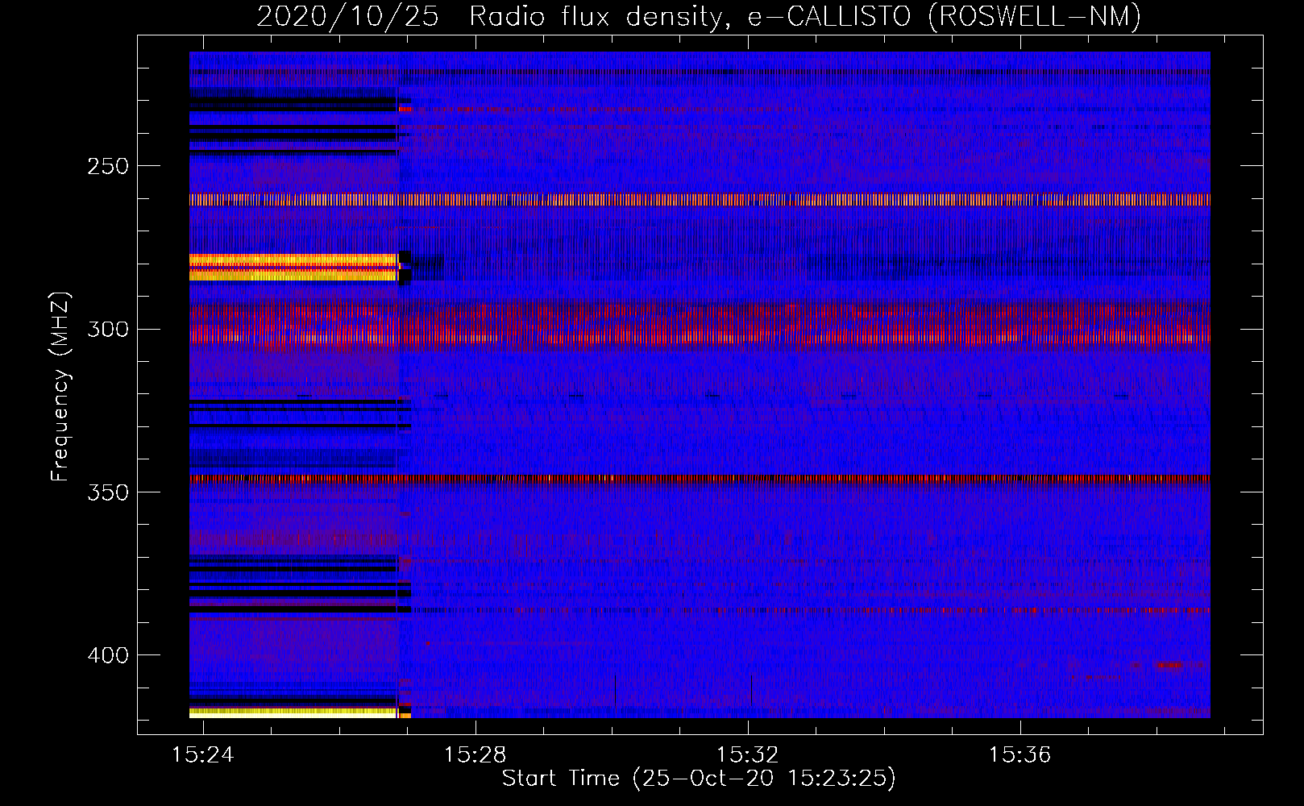Click the 400 frequency tick label

point(108,655)
